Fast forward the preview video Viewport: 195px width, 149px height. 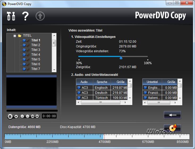tap(37, 116)
